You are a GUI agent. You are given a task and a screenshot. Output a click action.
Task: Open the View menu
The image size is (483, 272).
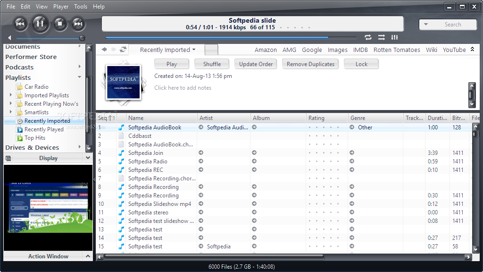tap(42, 7)
